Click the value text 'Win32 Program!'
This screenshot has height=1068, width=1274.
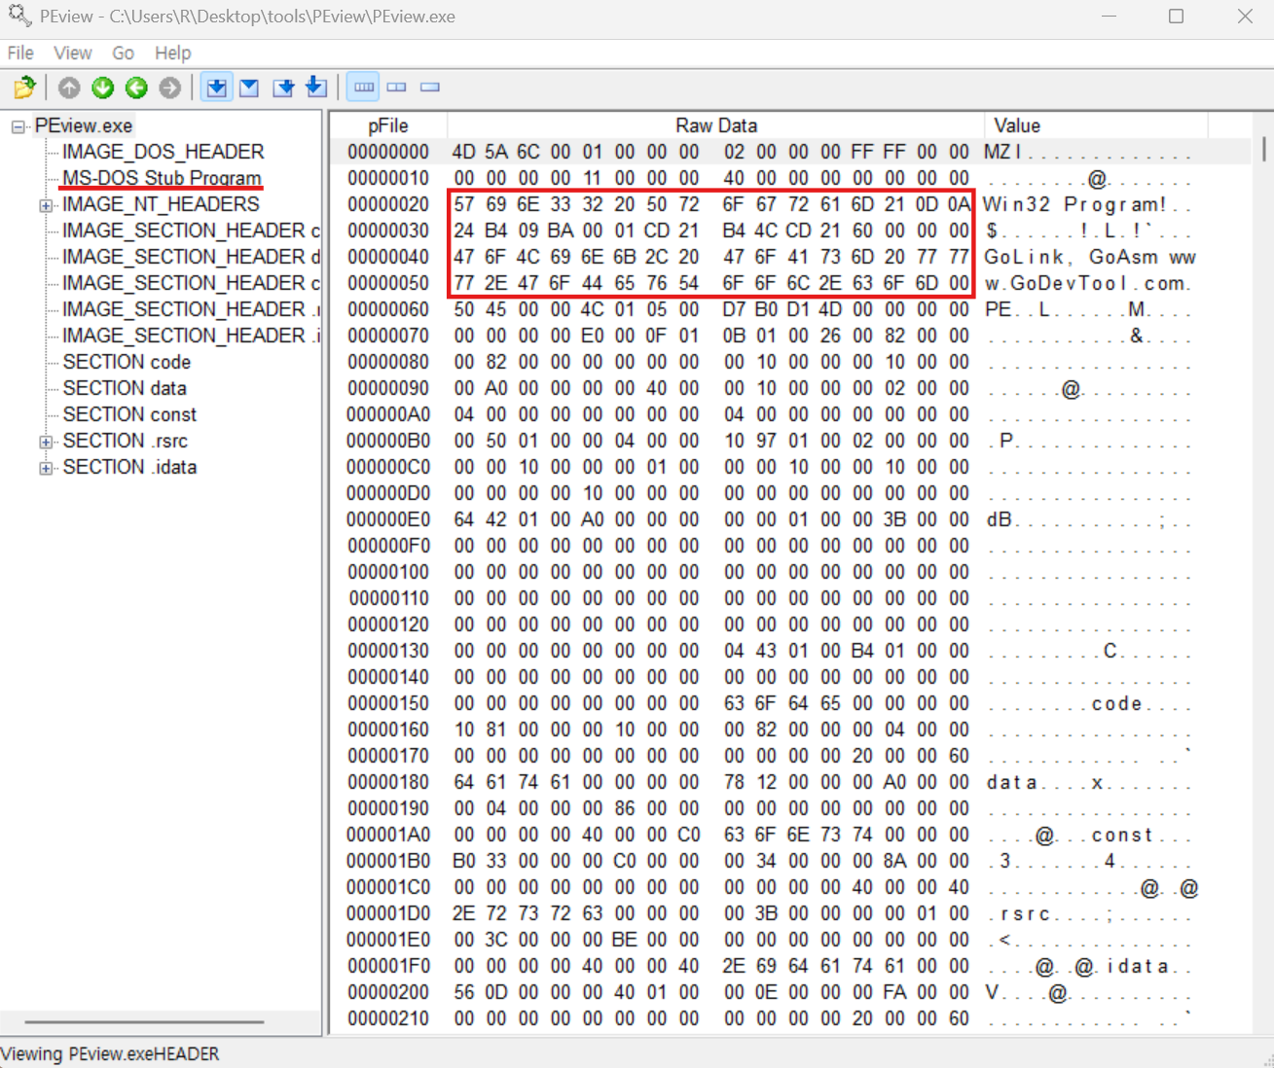1075,204
